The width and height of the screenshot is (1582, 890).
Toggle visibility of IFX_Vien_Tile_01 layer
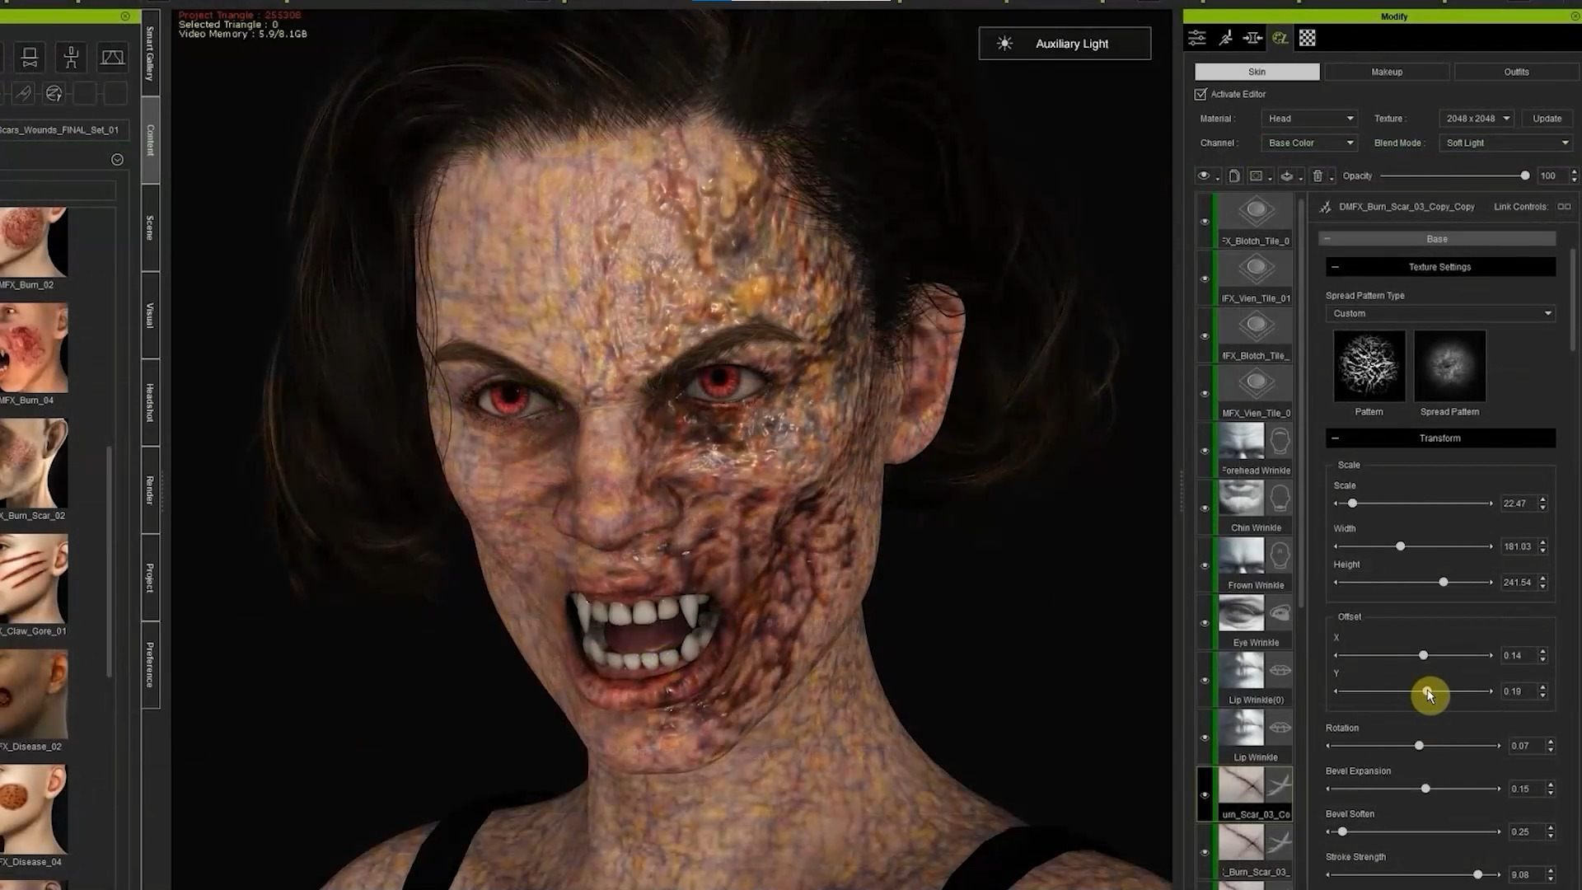1205,279
